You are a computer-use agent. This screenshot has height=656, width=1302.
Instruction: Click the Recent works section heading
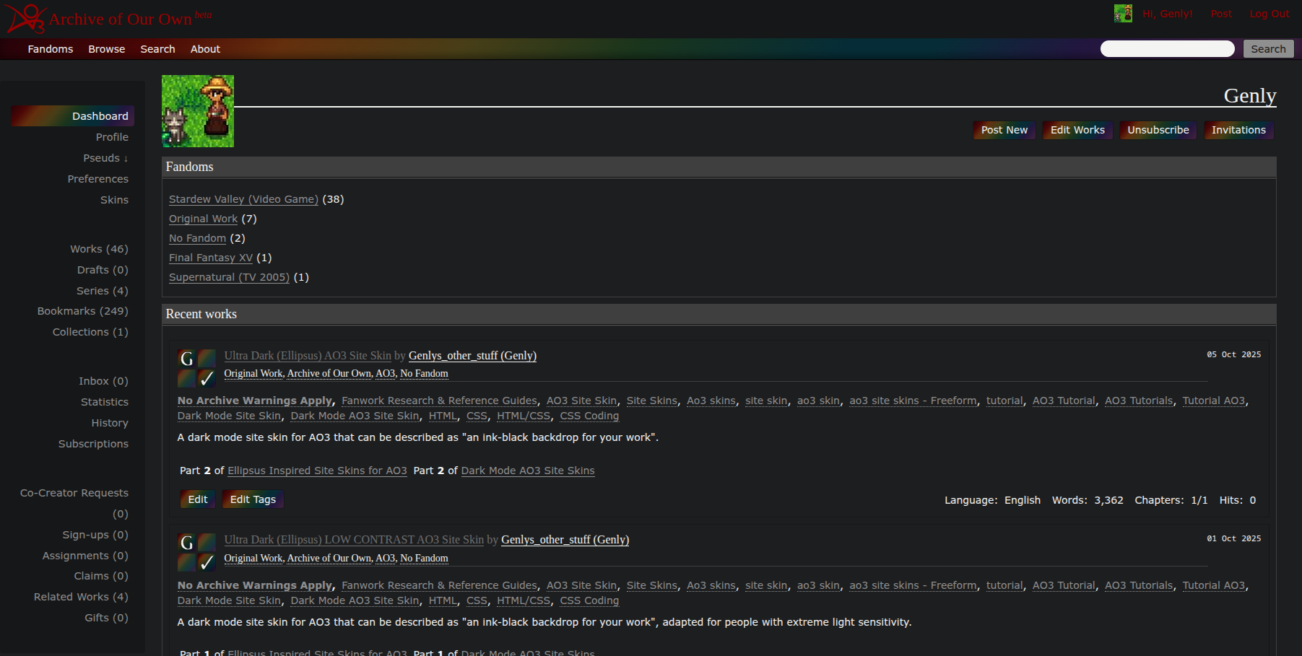(201, 314)
